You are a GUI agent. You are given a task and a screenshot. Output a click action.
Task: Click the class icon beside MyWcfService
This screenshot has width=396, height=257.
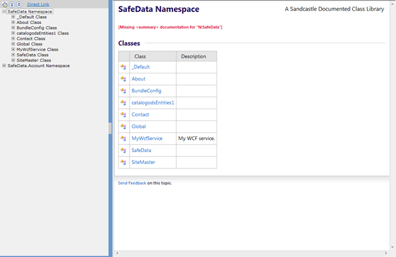(124, 139)
